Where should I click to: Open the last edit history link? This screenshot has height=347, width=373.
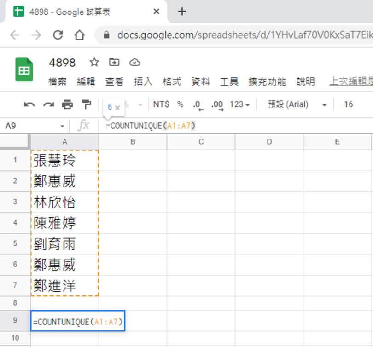351,81
